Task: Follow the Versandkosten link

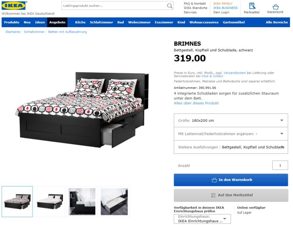Action: (234, 73)
